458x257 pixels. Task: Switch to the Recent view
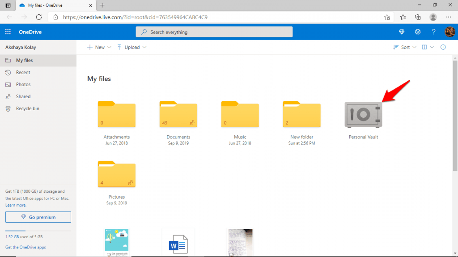23,72
